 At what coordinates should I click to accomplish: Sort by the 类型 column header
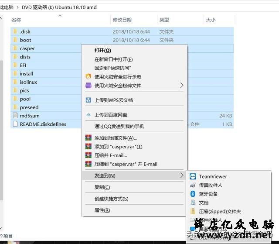164,20
